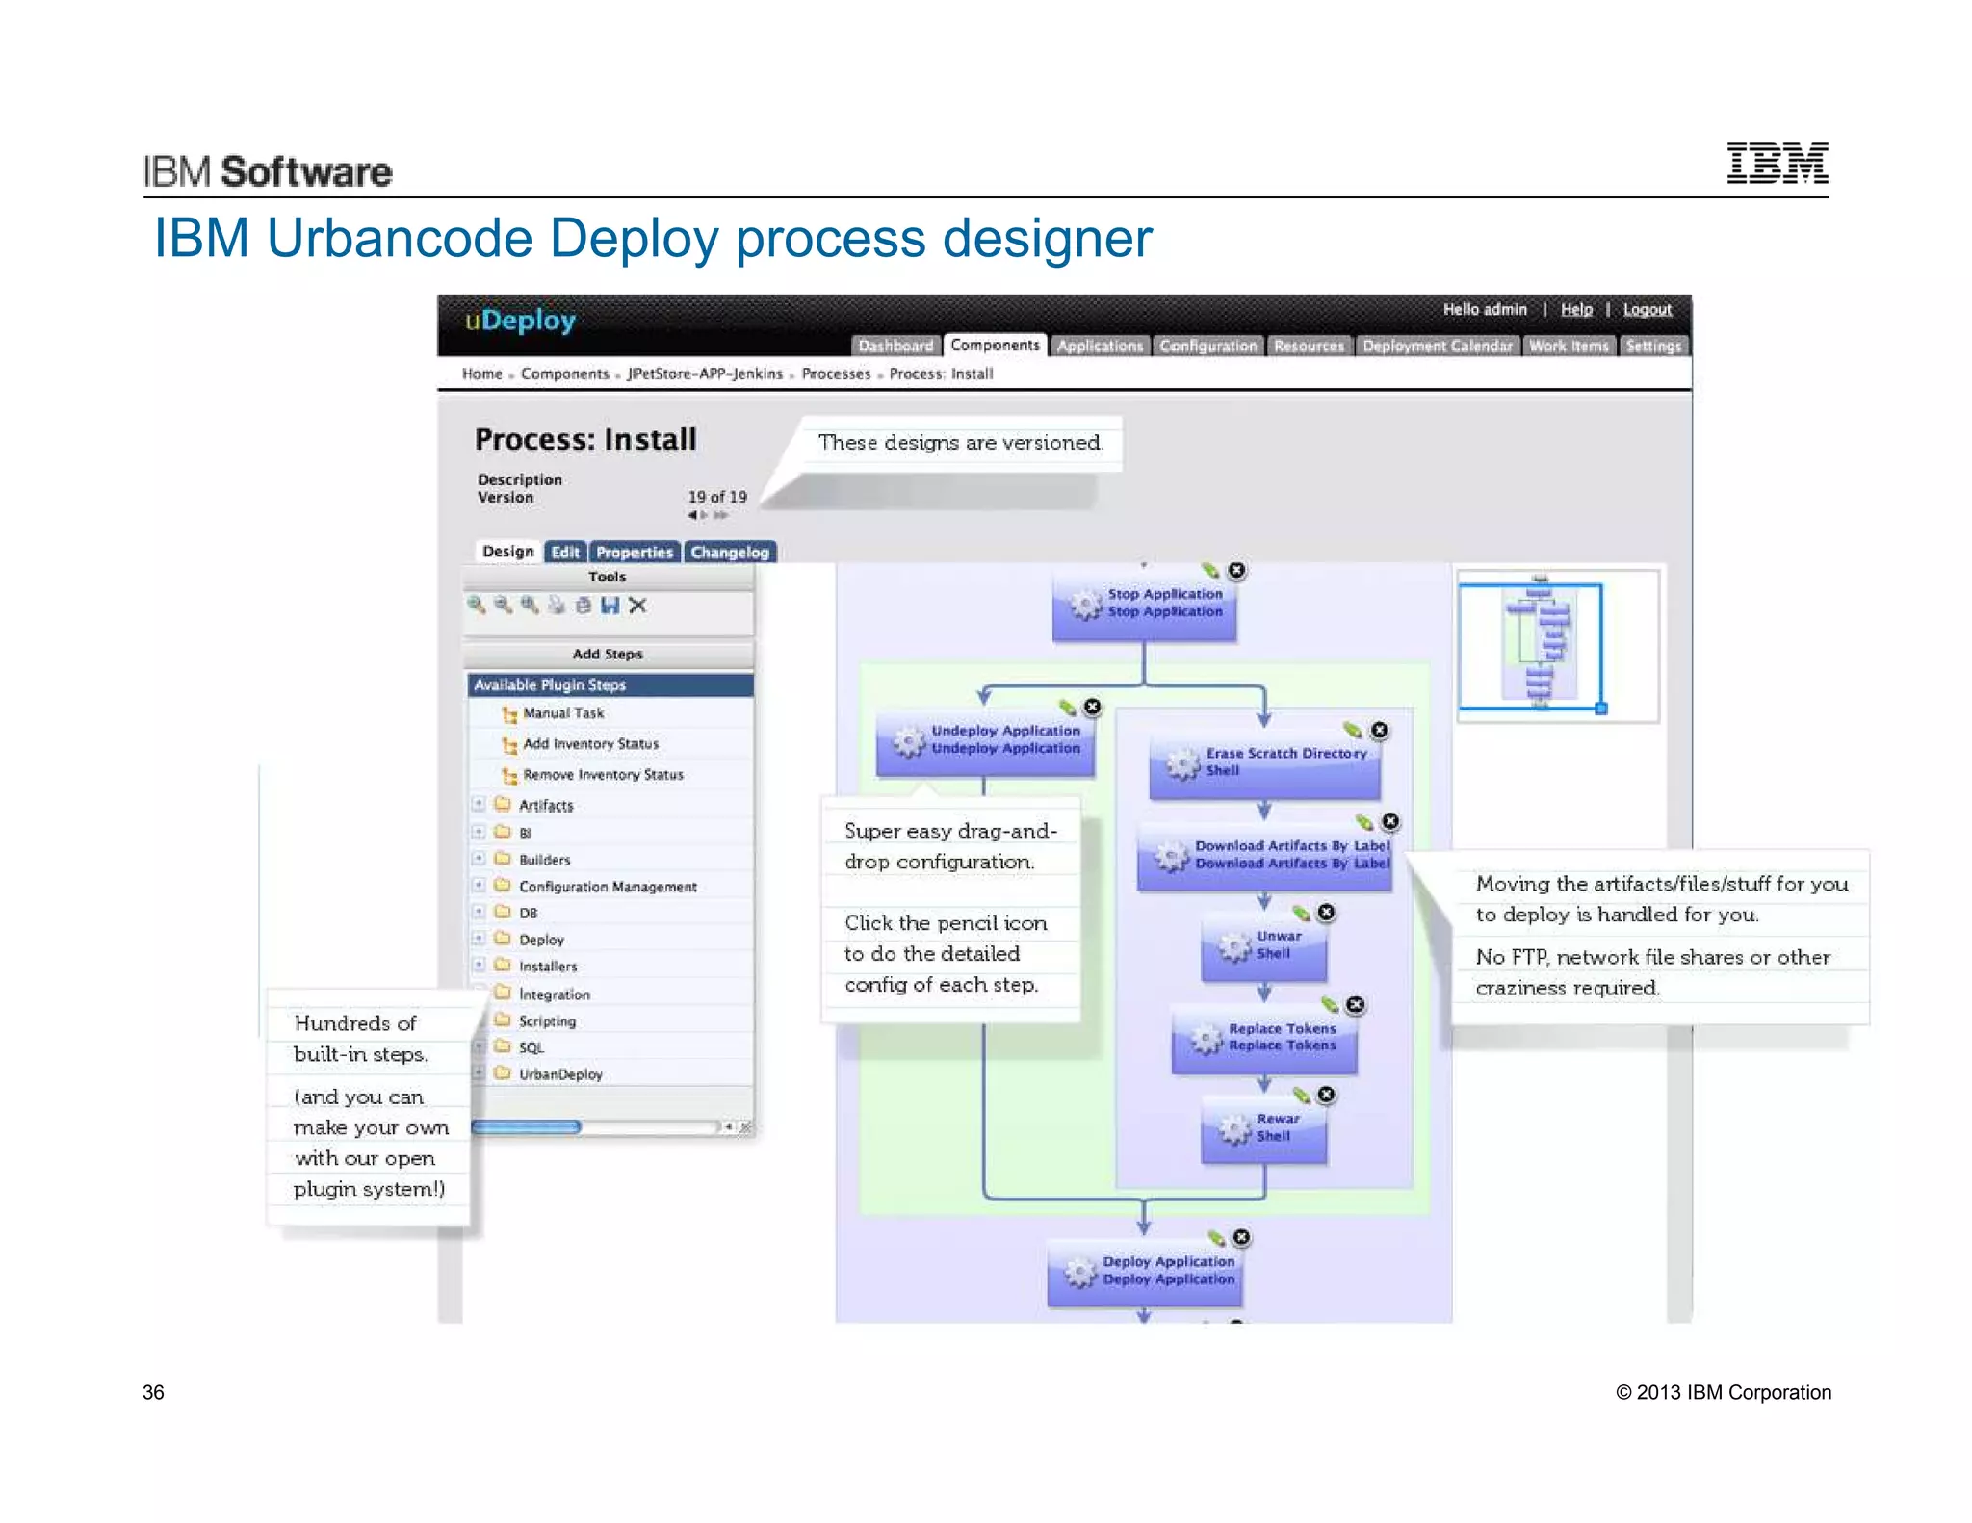This screenshot has width=1972, height=1523.
Task: Save the process with the floppy icon
Action: 610,606
